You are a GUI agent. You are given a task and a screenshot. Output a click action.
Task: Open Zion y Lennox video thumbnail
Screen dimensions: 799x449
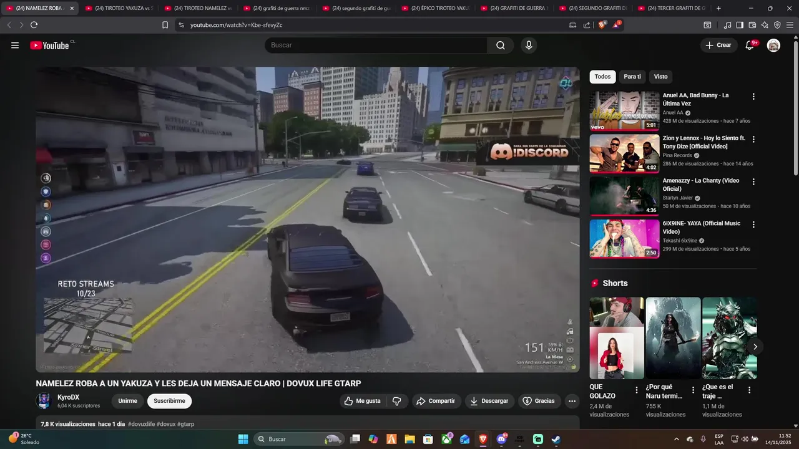point(624,153)
